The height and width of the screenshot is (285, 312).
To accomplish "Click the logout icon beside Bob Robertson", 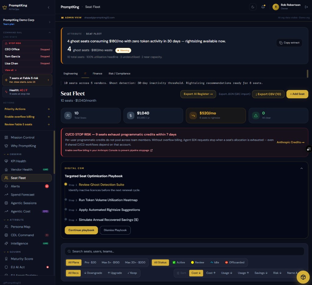I will click(x=306, y=7).
